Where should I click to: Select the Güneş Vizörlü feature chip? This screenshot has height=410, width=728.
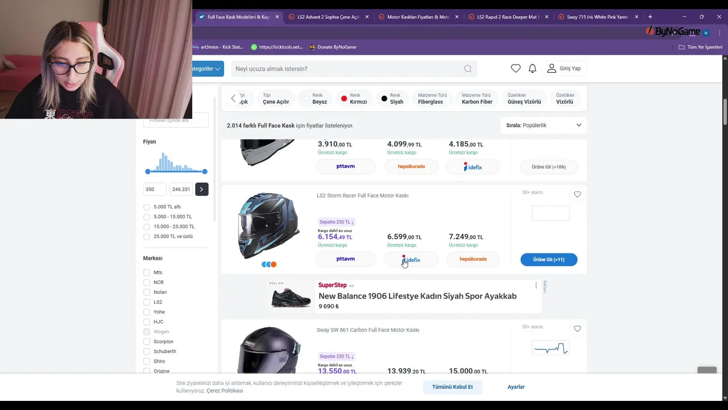[x=524, y=99]
